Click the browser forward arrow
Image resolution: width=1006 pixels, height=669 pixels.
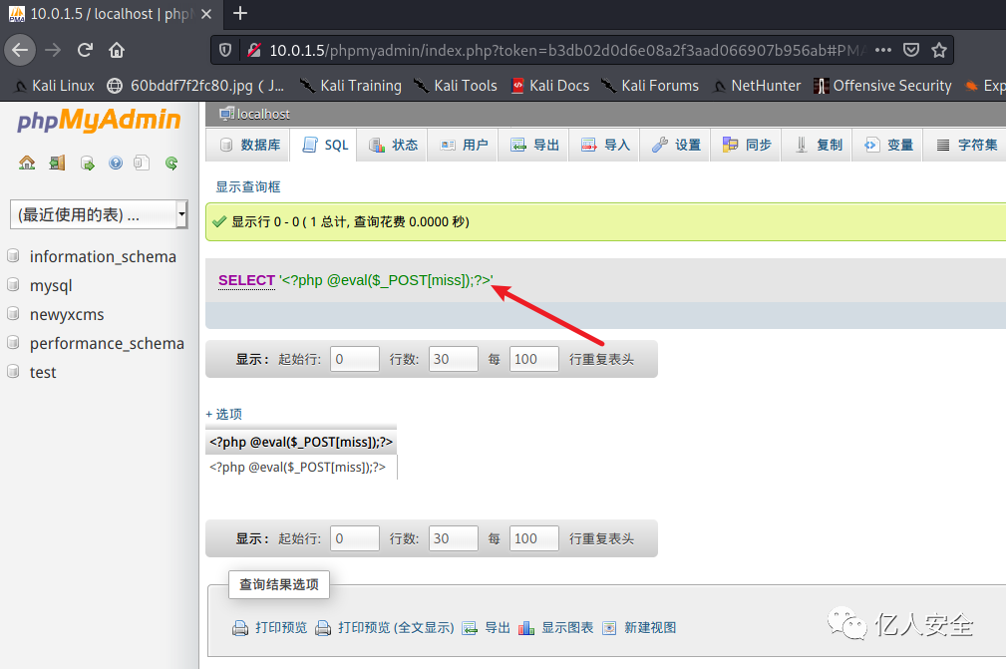(x=53, y=50)
